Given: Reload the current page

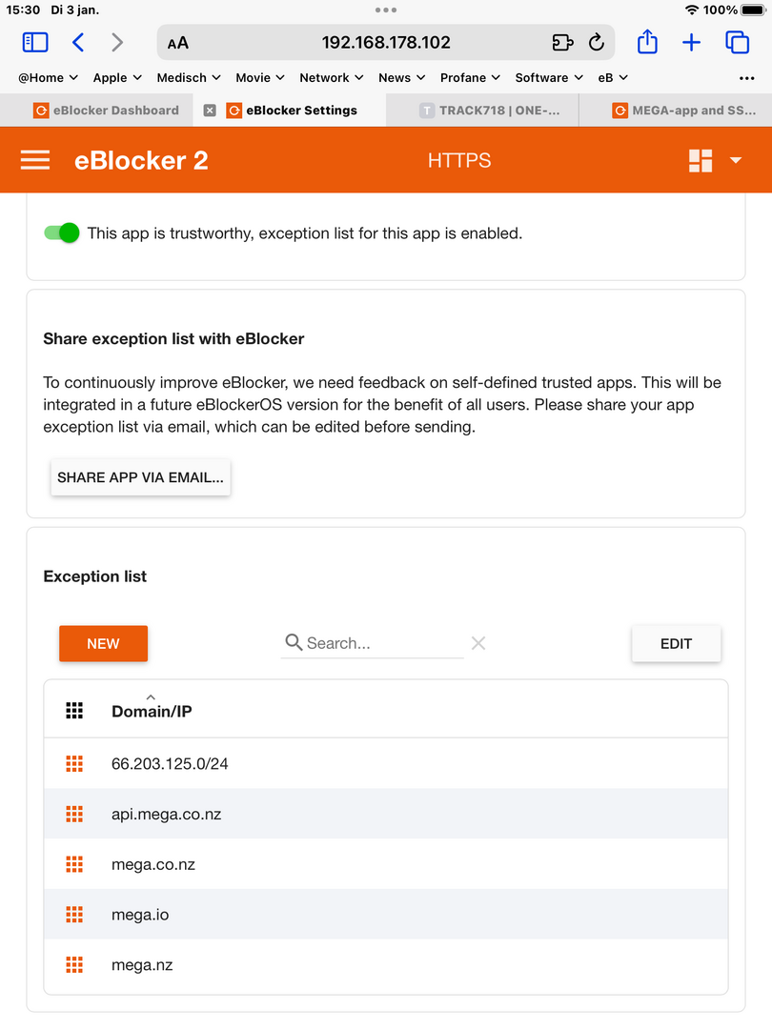Looking at the screenshot, I should pyautogui.click(x=596, y=43).
